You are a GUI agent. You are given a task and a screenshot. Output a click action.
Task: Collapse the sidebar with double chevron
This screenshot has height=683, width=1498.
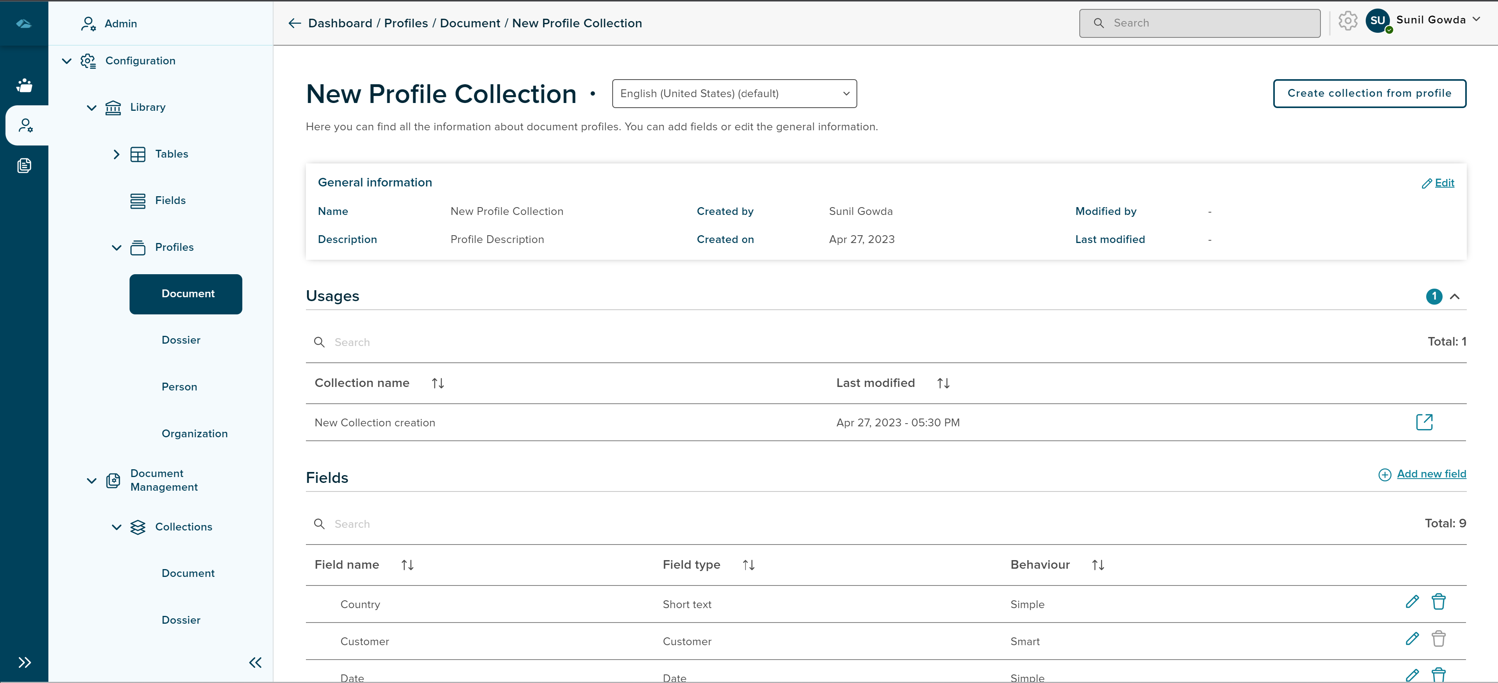(x=255, y=662)
